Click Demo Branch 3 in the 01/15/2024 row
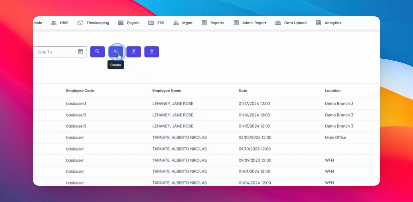The width and height of the screenshot is (413, 202). click(x=339, y=126)
